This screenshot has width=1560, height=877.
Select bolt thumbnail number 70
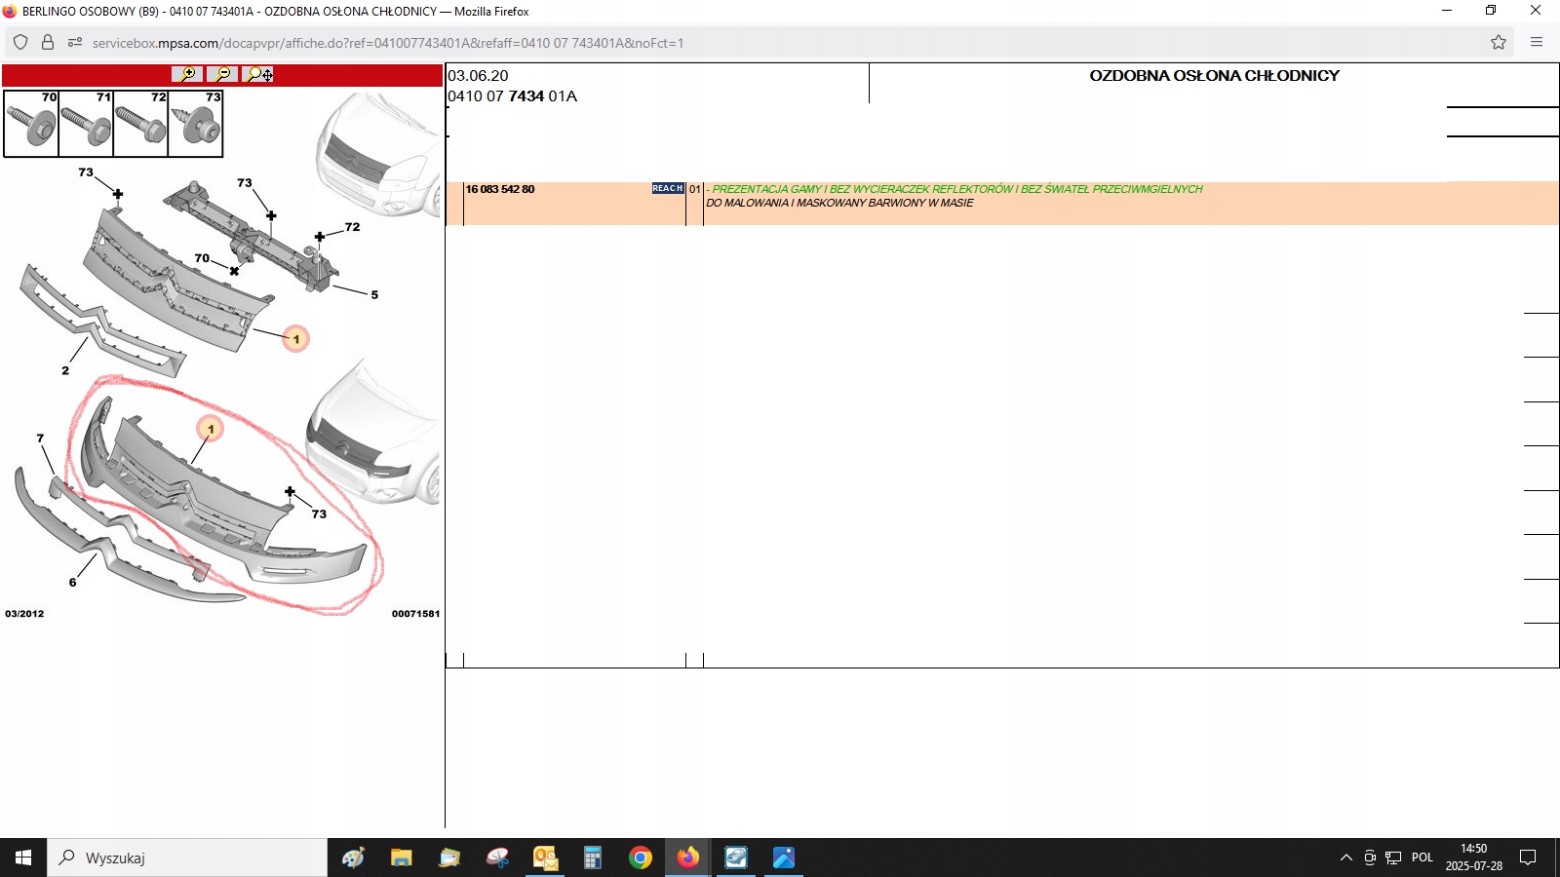(x=31, y=124)
